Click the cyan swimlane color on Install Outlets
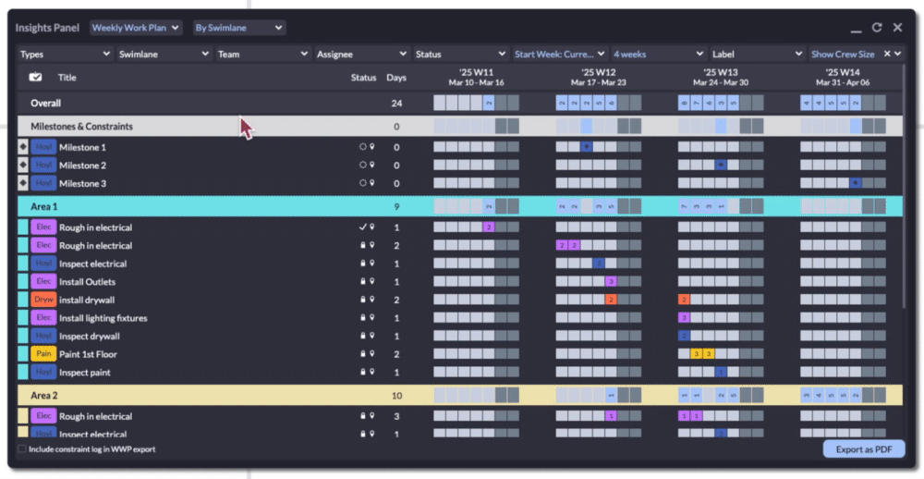 point(23,281)
